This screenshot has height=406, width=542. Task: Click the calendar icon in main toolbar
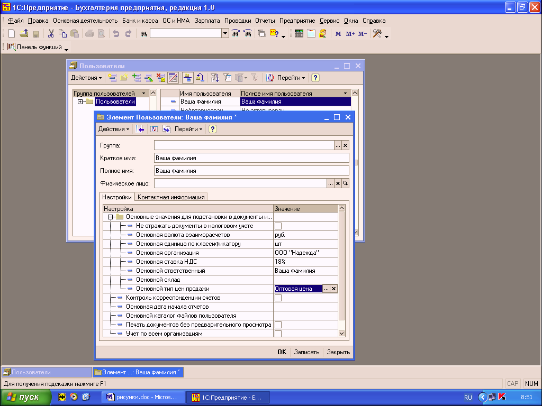point(311,33)
